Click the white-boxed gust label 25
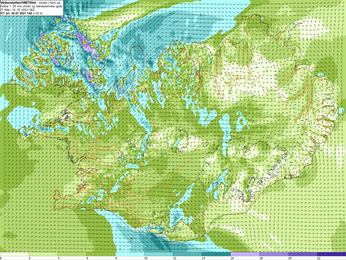The image size is (346, 260). (94, 51)
